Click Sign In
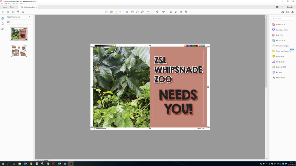Screen dimensions: 296x166 click(x=290, y=7)
